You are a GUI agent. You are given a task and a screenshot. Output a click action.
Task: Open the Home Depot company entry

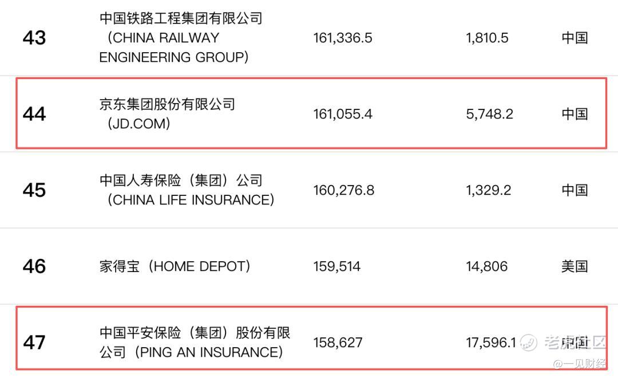click(x=175, y=266)
